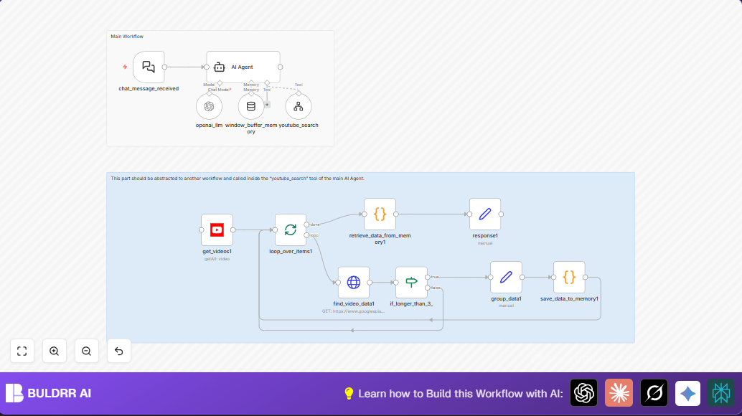
Task: Select the group_data1 edit node
Action: click(x=506, y=277)
